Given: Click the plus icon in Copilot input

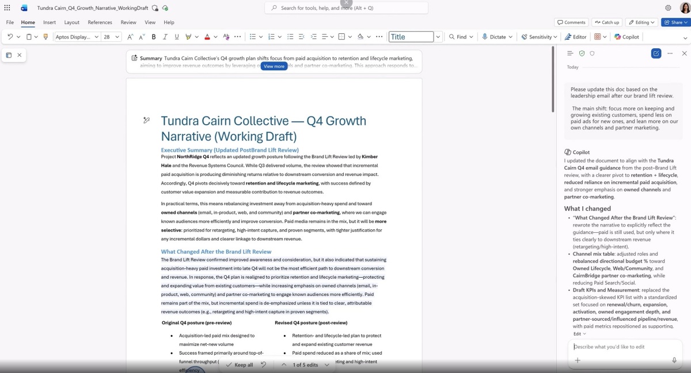Looking at the screenshot, I should point(577,360).
